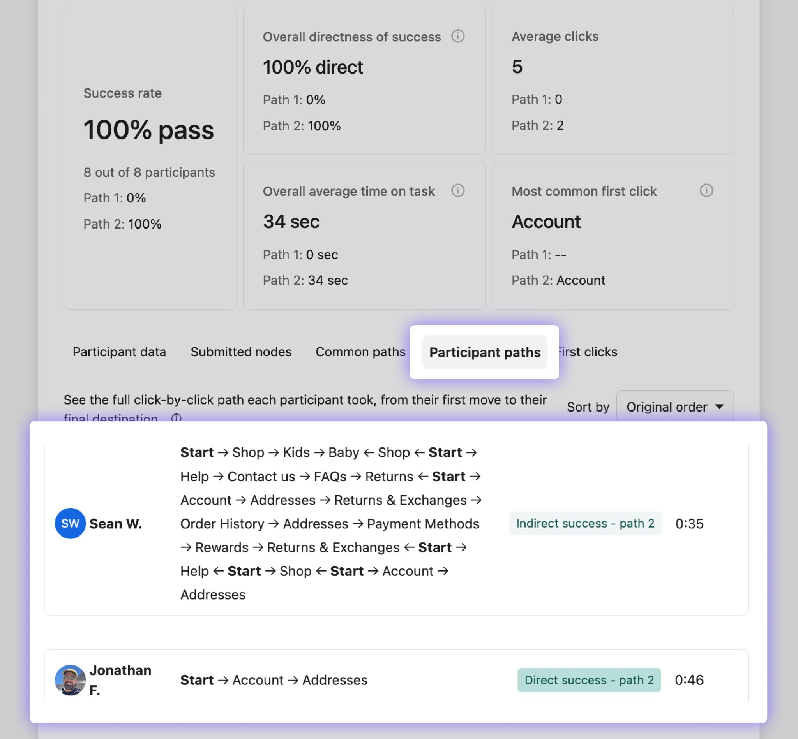Open info icon for Most common first click
This screenshot has height=739, width=798.
[x=706, y=191]
